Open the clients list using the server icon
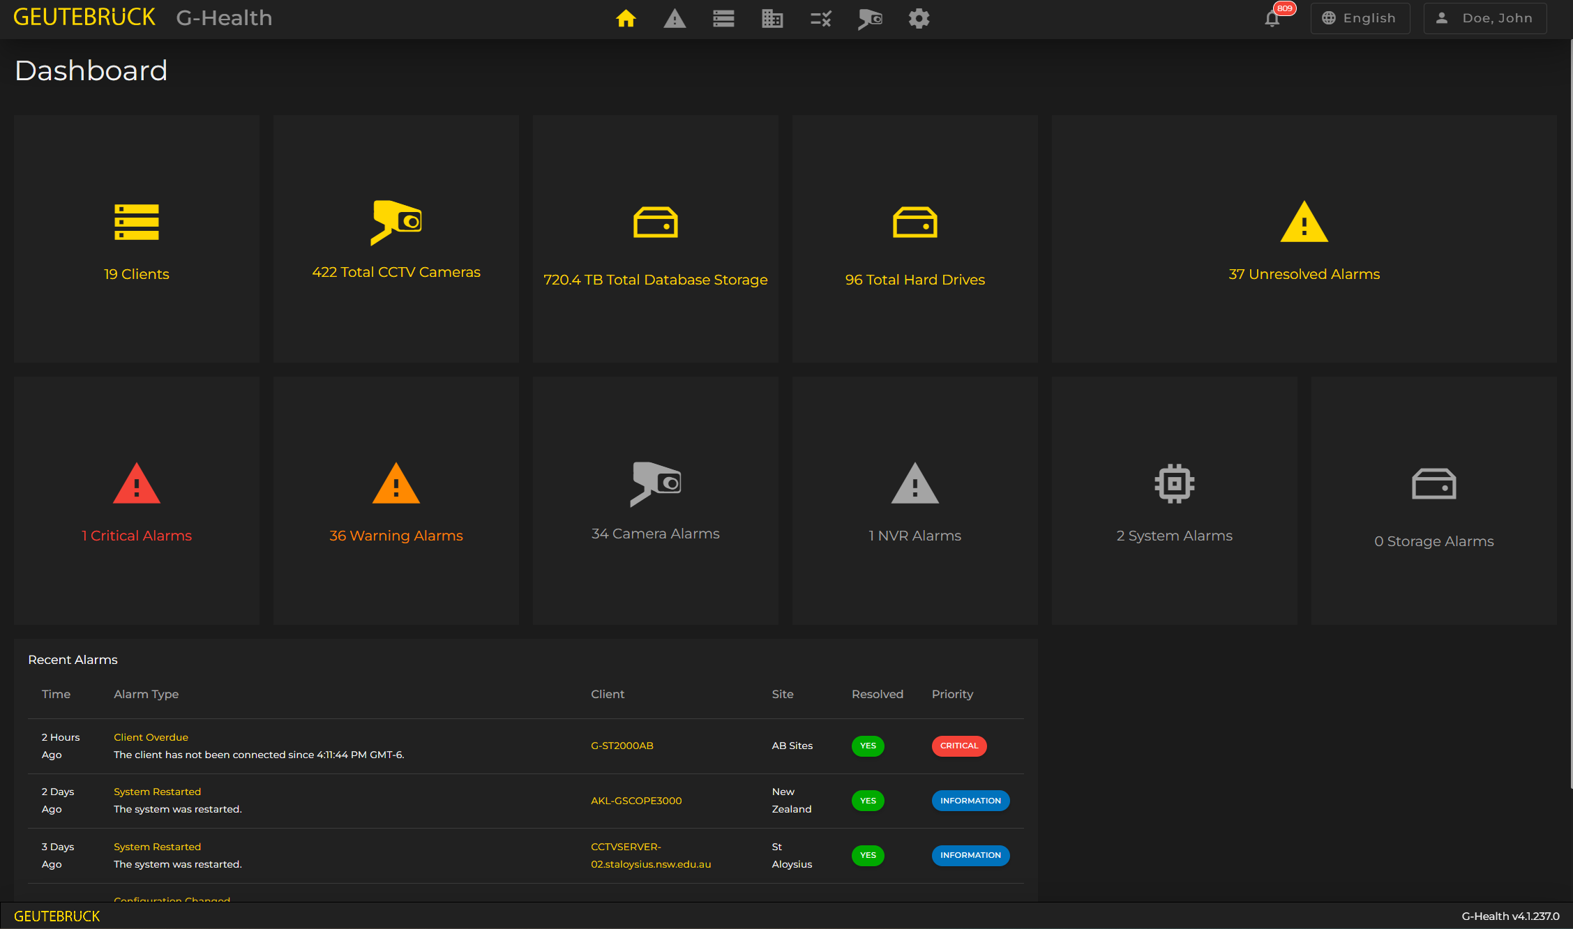This screenshot has height=929, width=1573. click(723, 19)
